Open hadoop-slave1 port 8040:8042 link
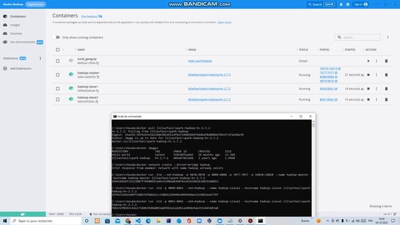 (x=329, y=89)
